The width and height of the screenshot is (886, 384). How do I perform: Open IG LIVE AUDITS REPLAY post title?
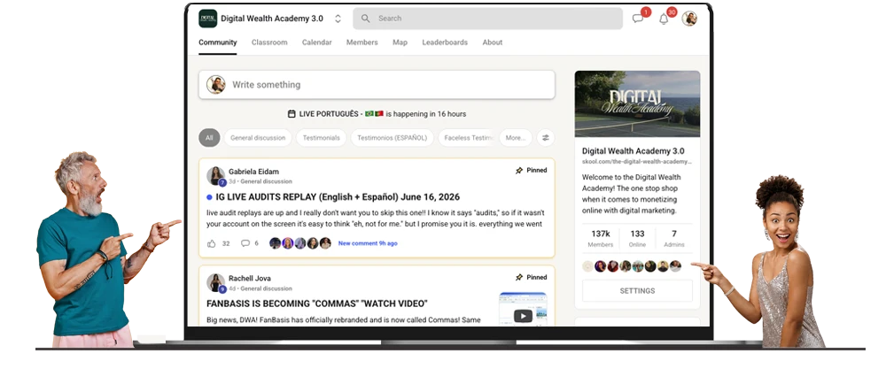pyautogui.click(x=338, y=196)
